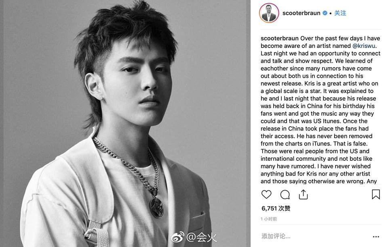
Task: Click the black and white portrait photo
Action: pos(125,123)
